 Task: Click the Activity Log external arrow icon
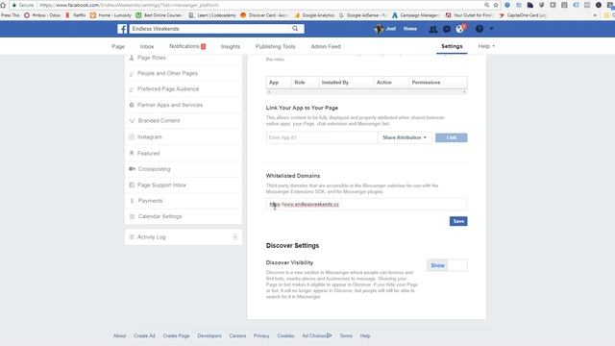(234, 237)
